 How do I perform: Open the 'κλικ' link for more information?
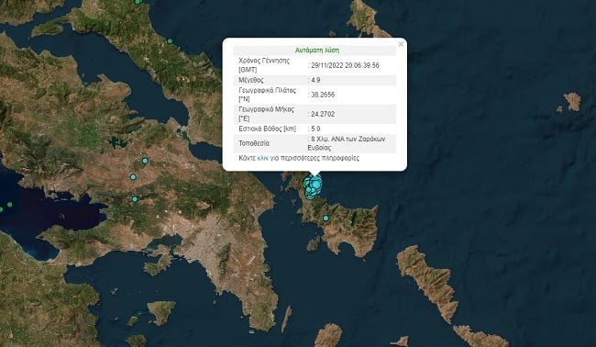point(263,158)
